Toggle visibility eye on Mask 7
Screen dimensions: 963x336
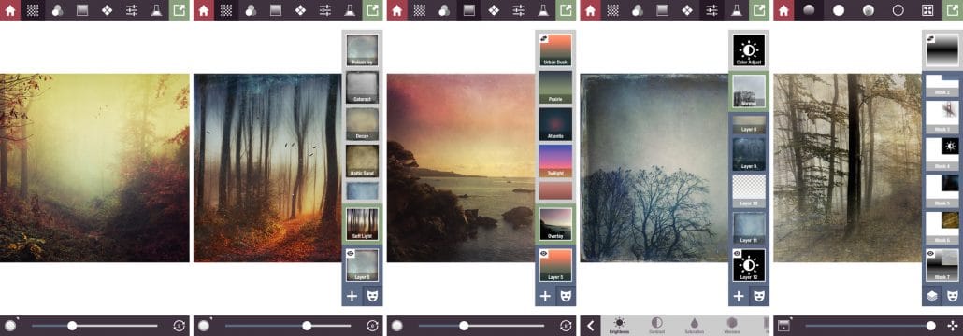tap(930, 253)
